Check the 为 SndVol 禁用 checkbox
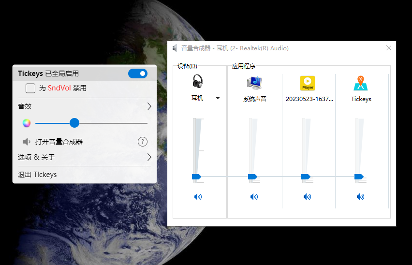Image resolution: width=412 pixels, height=265 pixels. click(30, 88)
